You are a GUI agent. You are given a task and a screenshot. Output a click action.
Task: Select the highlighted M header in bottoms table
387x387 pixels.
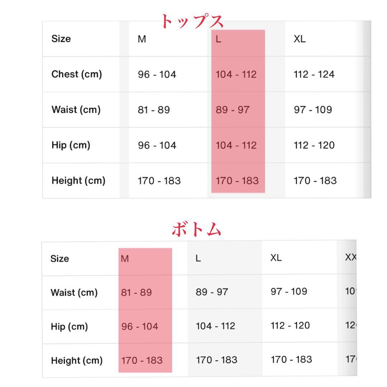125,259
